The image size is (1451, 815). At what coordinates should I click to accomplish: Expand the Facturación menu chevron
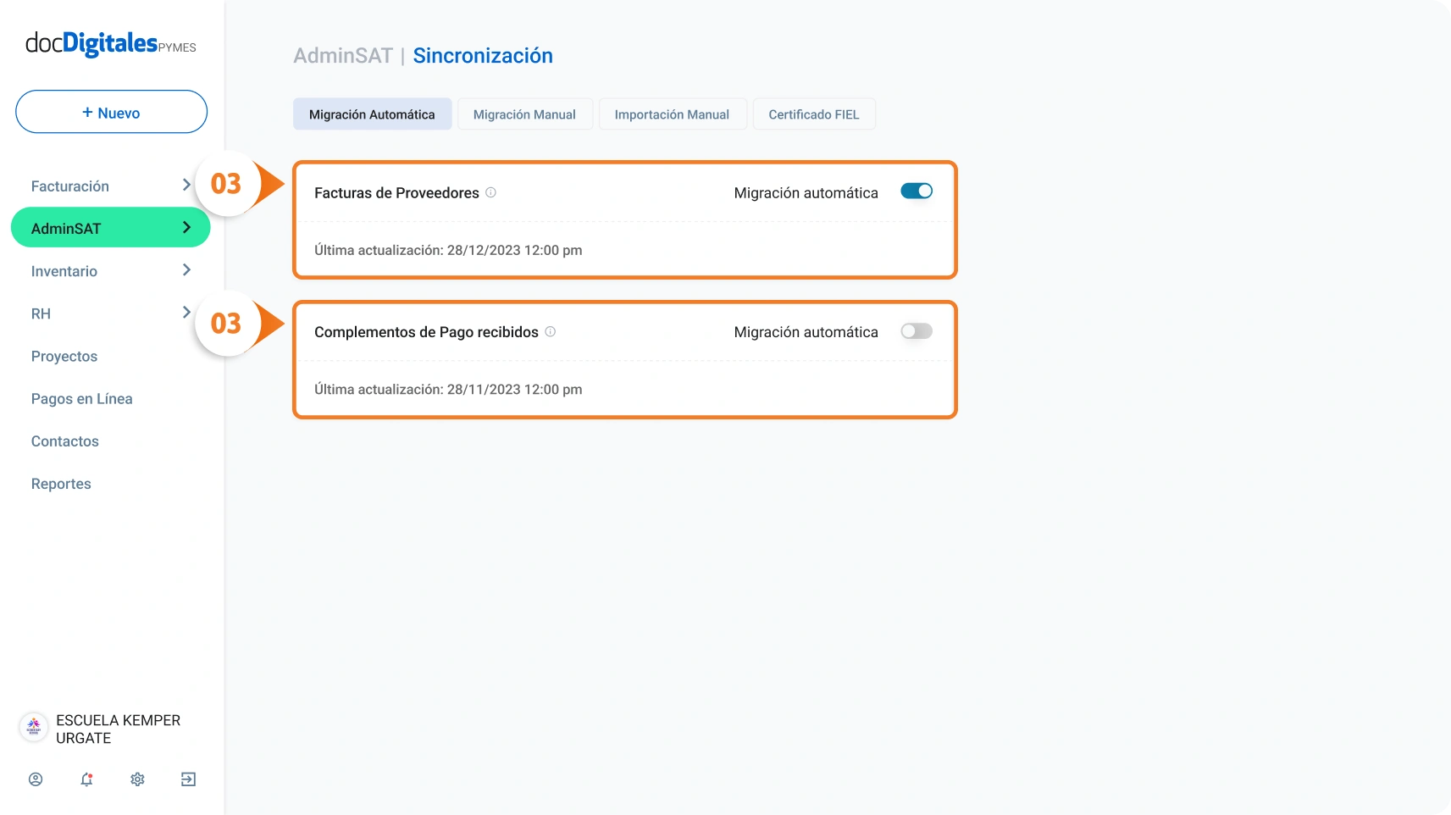coord(186,186)
